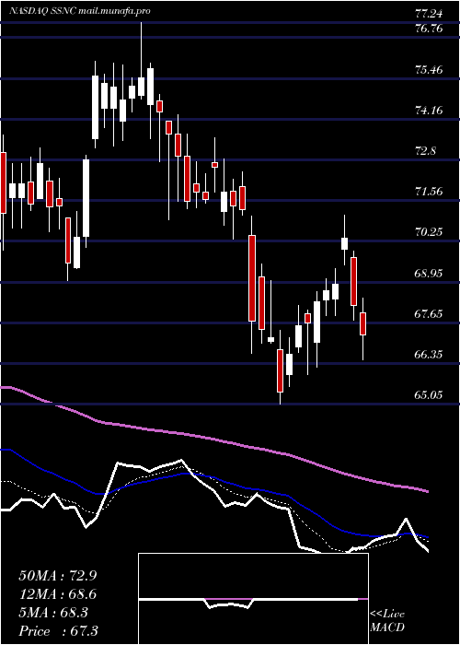The image size is (460, 645).
Task: Select the 66.35 price level label
Action: pos(429,354)
